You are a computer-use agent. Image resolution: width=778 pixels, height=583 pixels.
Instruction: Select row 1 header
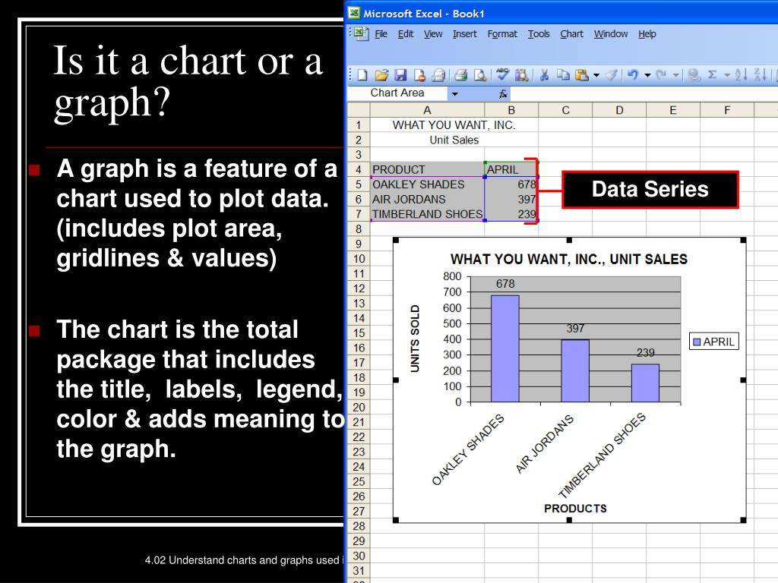(359, 125)
